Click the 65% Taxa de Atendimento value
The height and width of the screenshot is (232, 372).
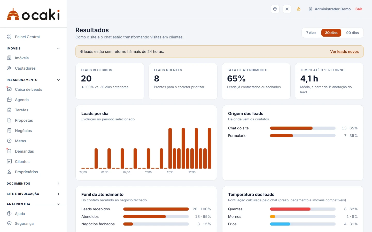coord(236,78)
